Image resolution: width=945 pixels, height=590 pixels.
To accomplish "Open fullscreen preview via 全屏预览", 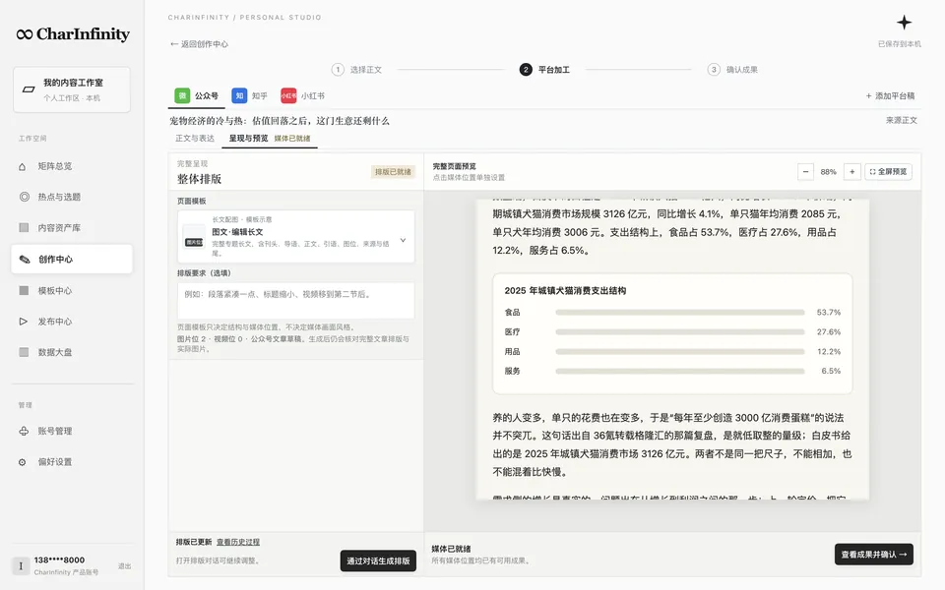I will (x=888, y=171).
